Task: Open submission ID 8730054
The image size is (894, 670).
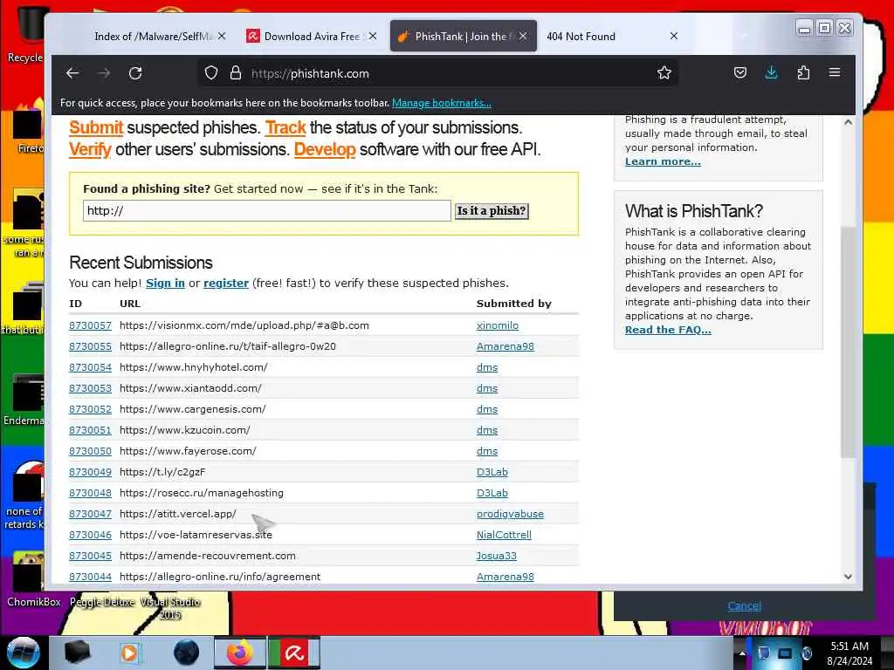Action: point(90,367)
